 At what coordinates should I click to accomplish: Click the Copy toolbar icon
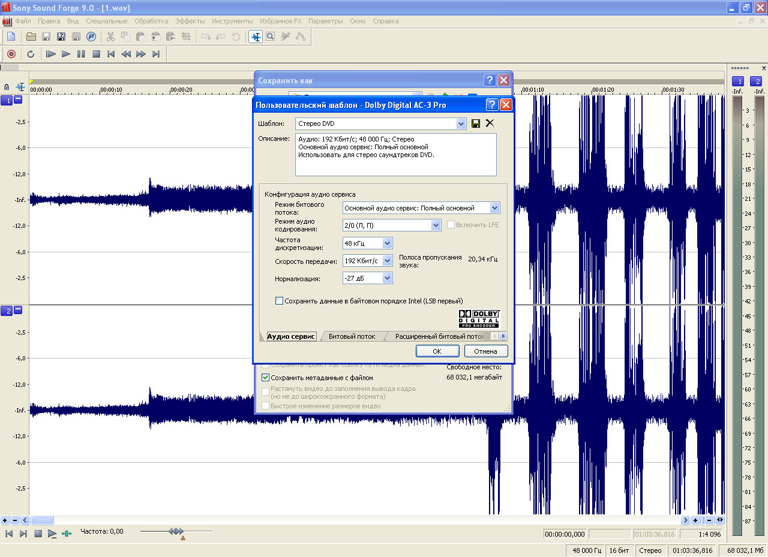click(x=125, y=37)
